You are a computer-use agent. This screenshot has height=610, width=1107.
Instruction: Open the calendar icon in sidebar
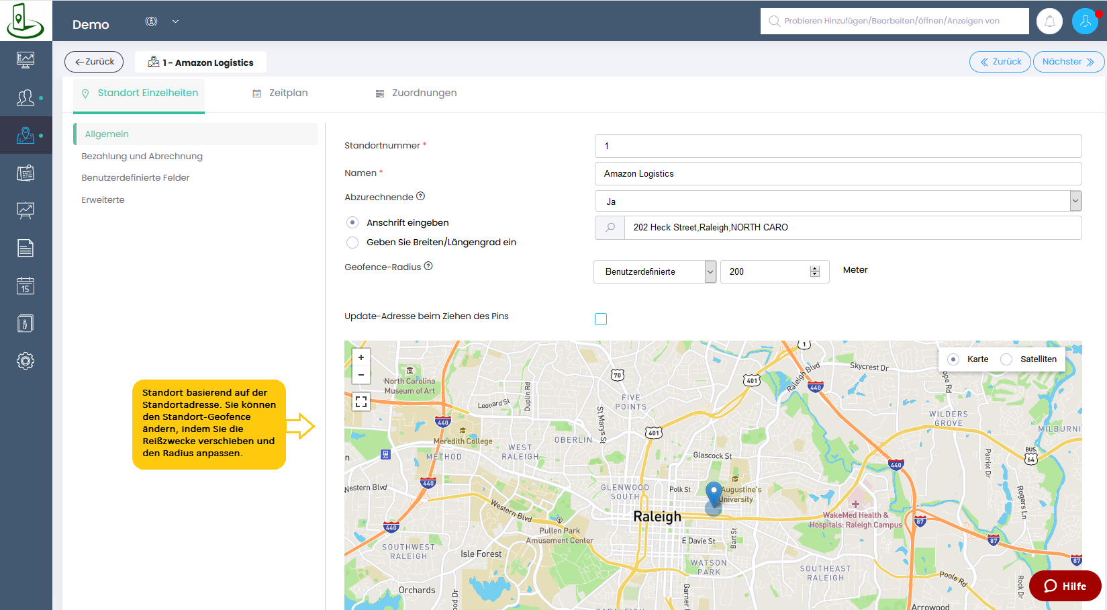coord(26,286)
